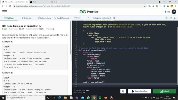Viewport: 178px width, 100px height.
Task: Open the Mail app from the taskbar
Action: (x=83, y=97)
